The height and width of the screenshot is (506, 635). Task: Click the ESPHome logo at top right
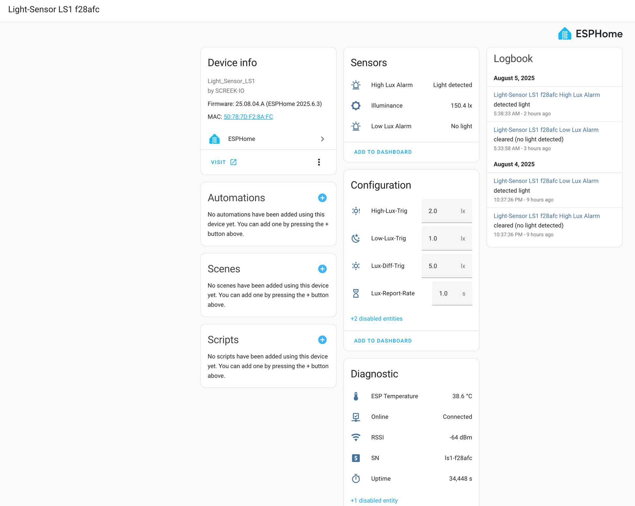point(590,34)
